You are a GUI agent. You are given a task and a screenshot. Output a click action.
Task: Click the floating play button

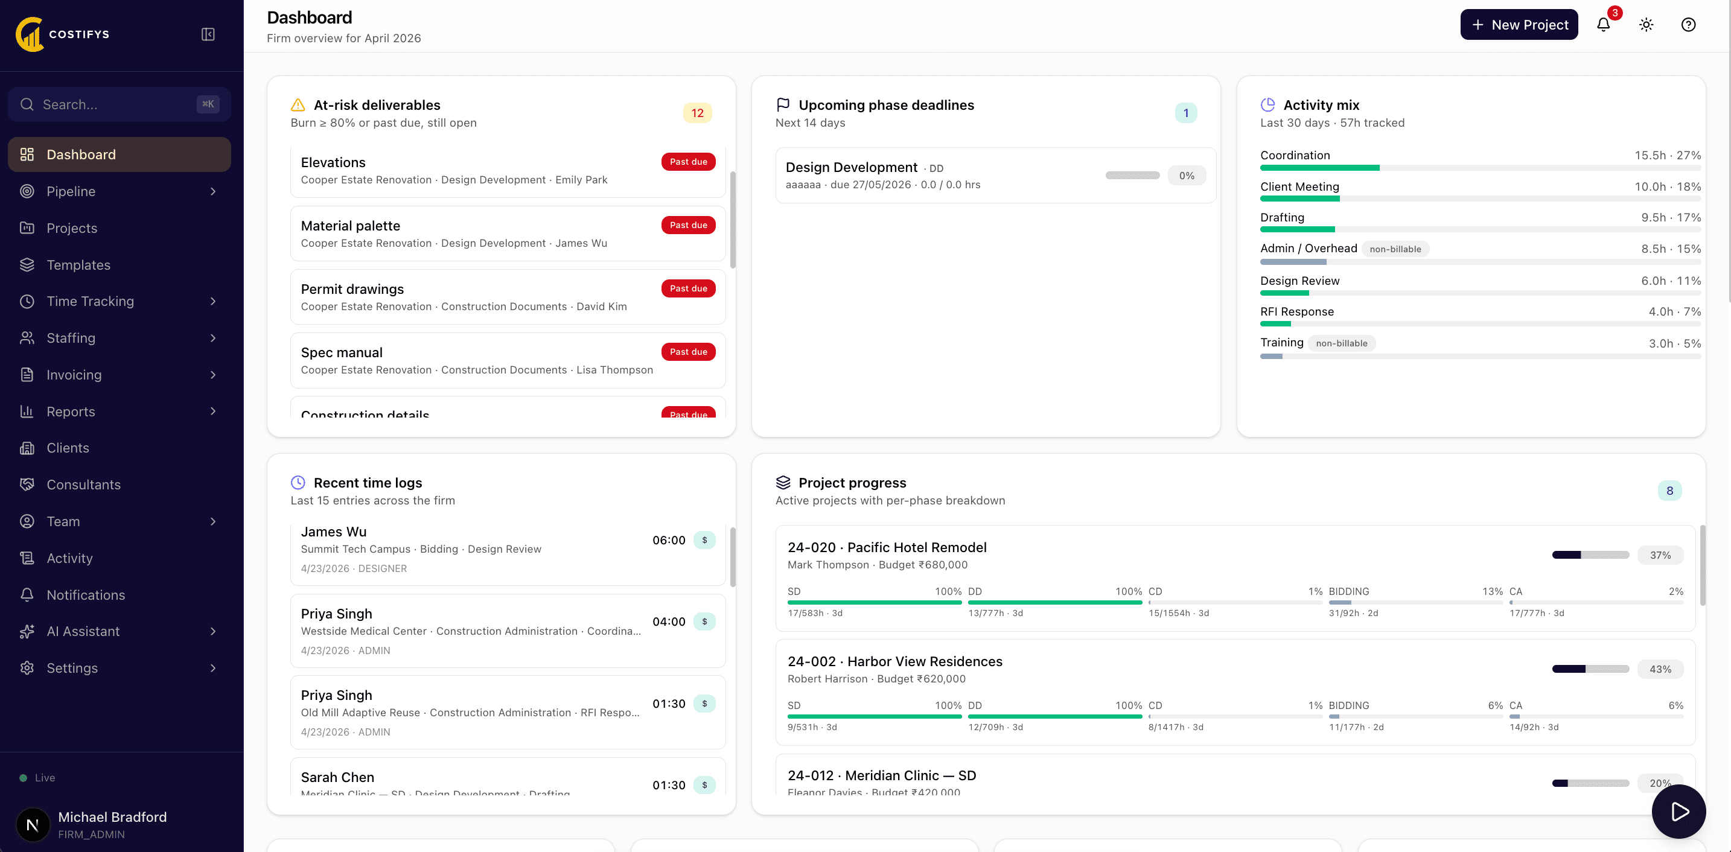pos(1678,812)
